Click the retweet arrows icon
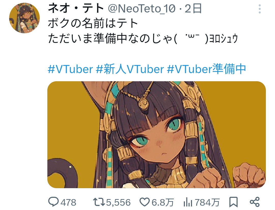The height and width of the screenshot is (210, 275). coord(99,202)
